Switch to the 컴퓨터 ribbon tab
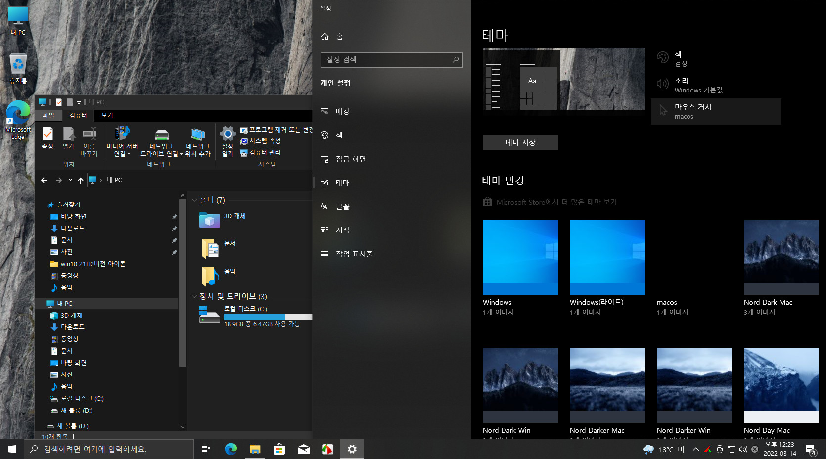The height and width of the screenshot is (459, 826). (78, 115)
